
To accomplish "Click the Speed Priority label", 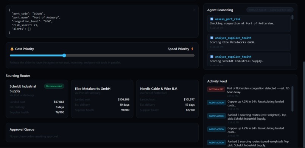I will point(178,49).
